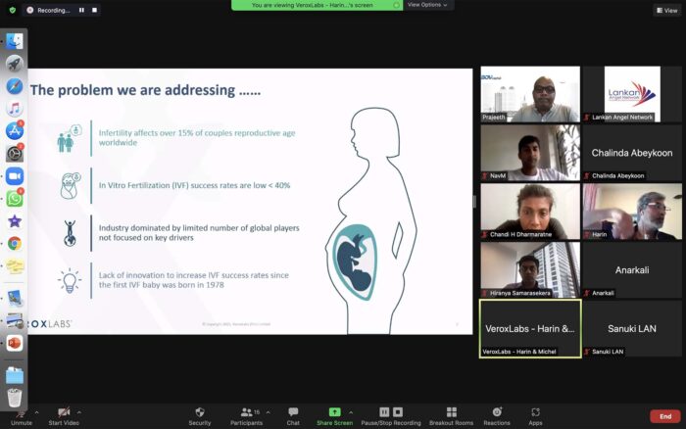Expand video options arrow beside Start Video
Screen dimensions: 686x429
(79, 411)
